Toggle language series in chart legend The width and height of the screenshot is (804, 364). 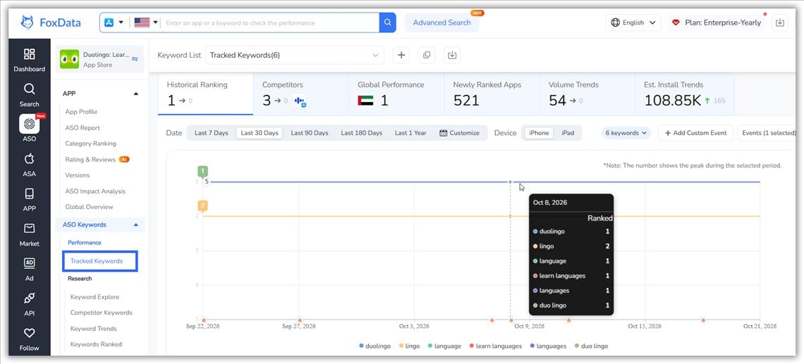coord(444,346)
